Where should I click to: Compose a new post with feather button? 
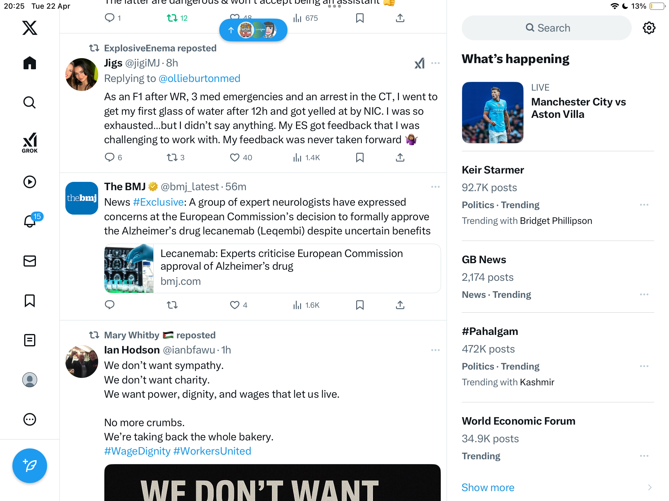(30, 465)
